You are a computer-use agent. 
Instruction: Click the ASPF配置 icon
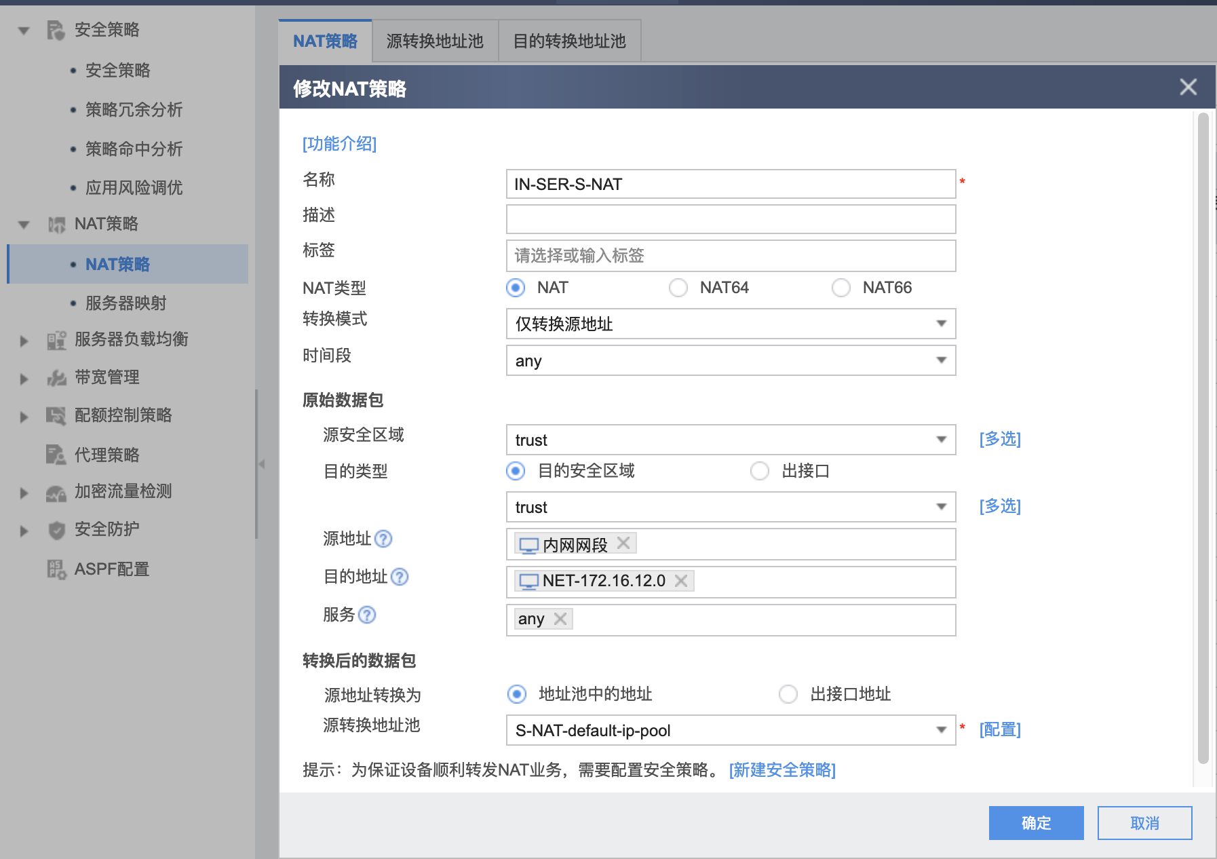56,569
